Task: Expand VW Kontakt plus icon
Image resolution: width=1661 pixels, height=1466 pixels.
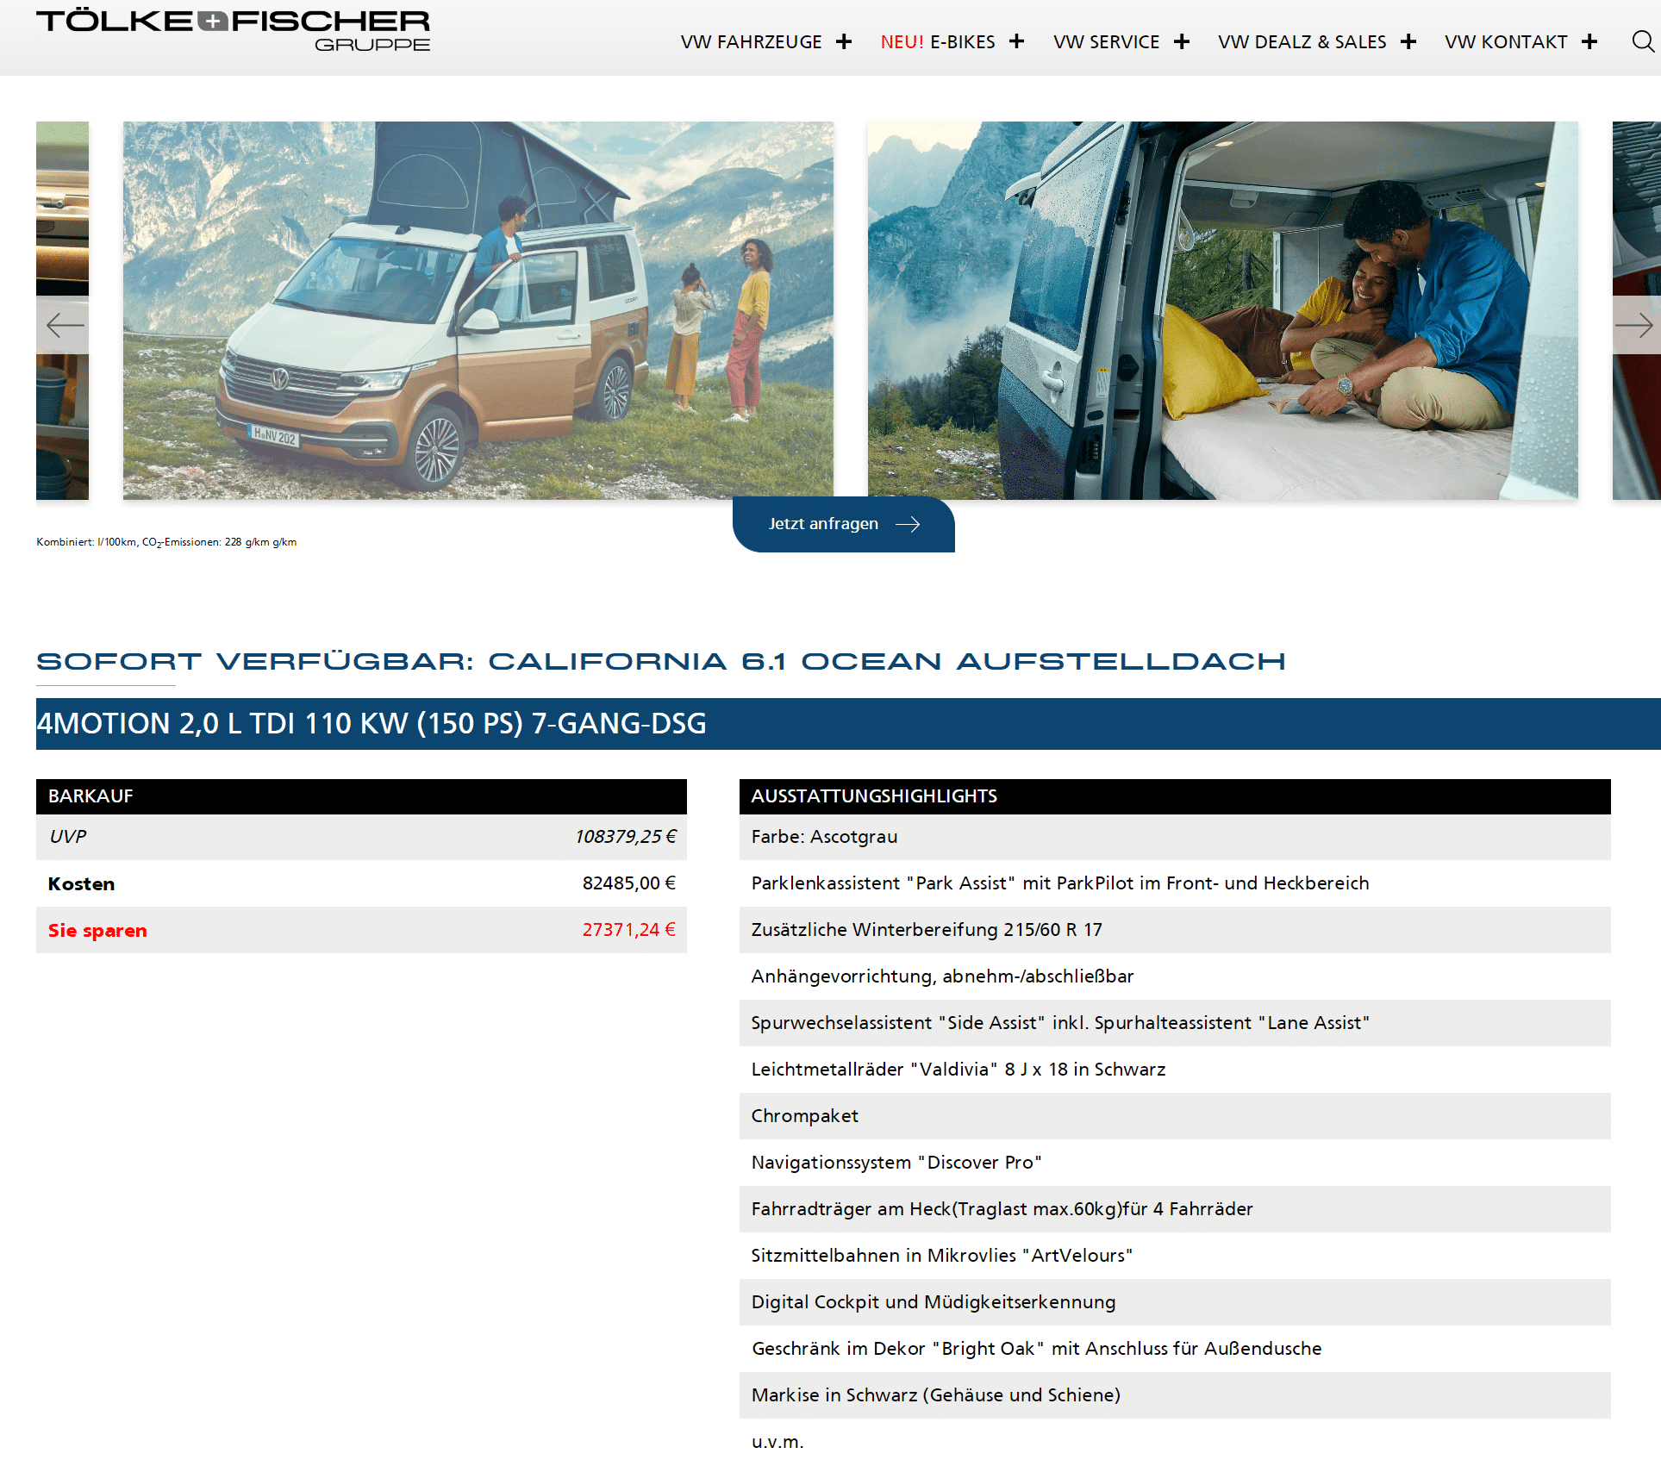Action: coord(1589,41)
